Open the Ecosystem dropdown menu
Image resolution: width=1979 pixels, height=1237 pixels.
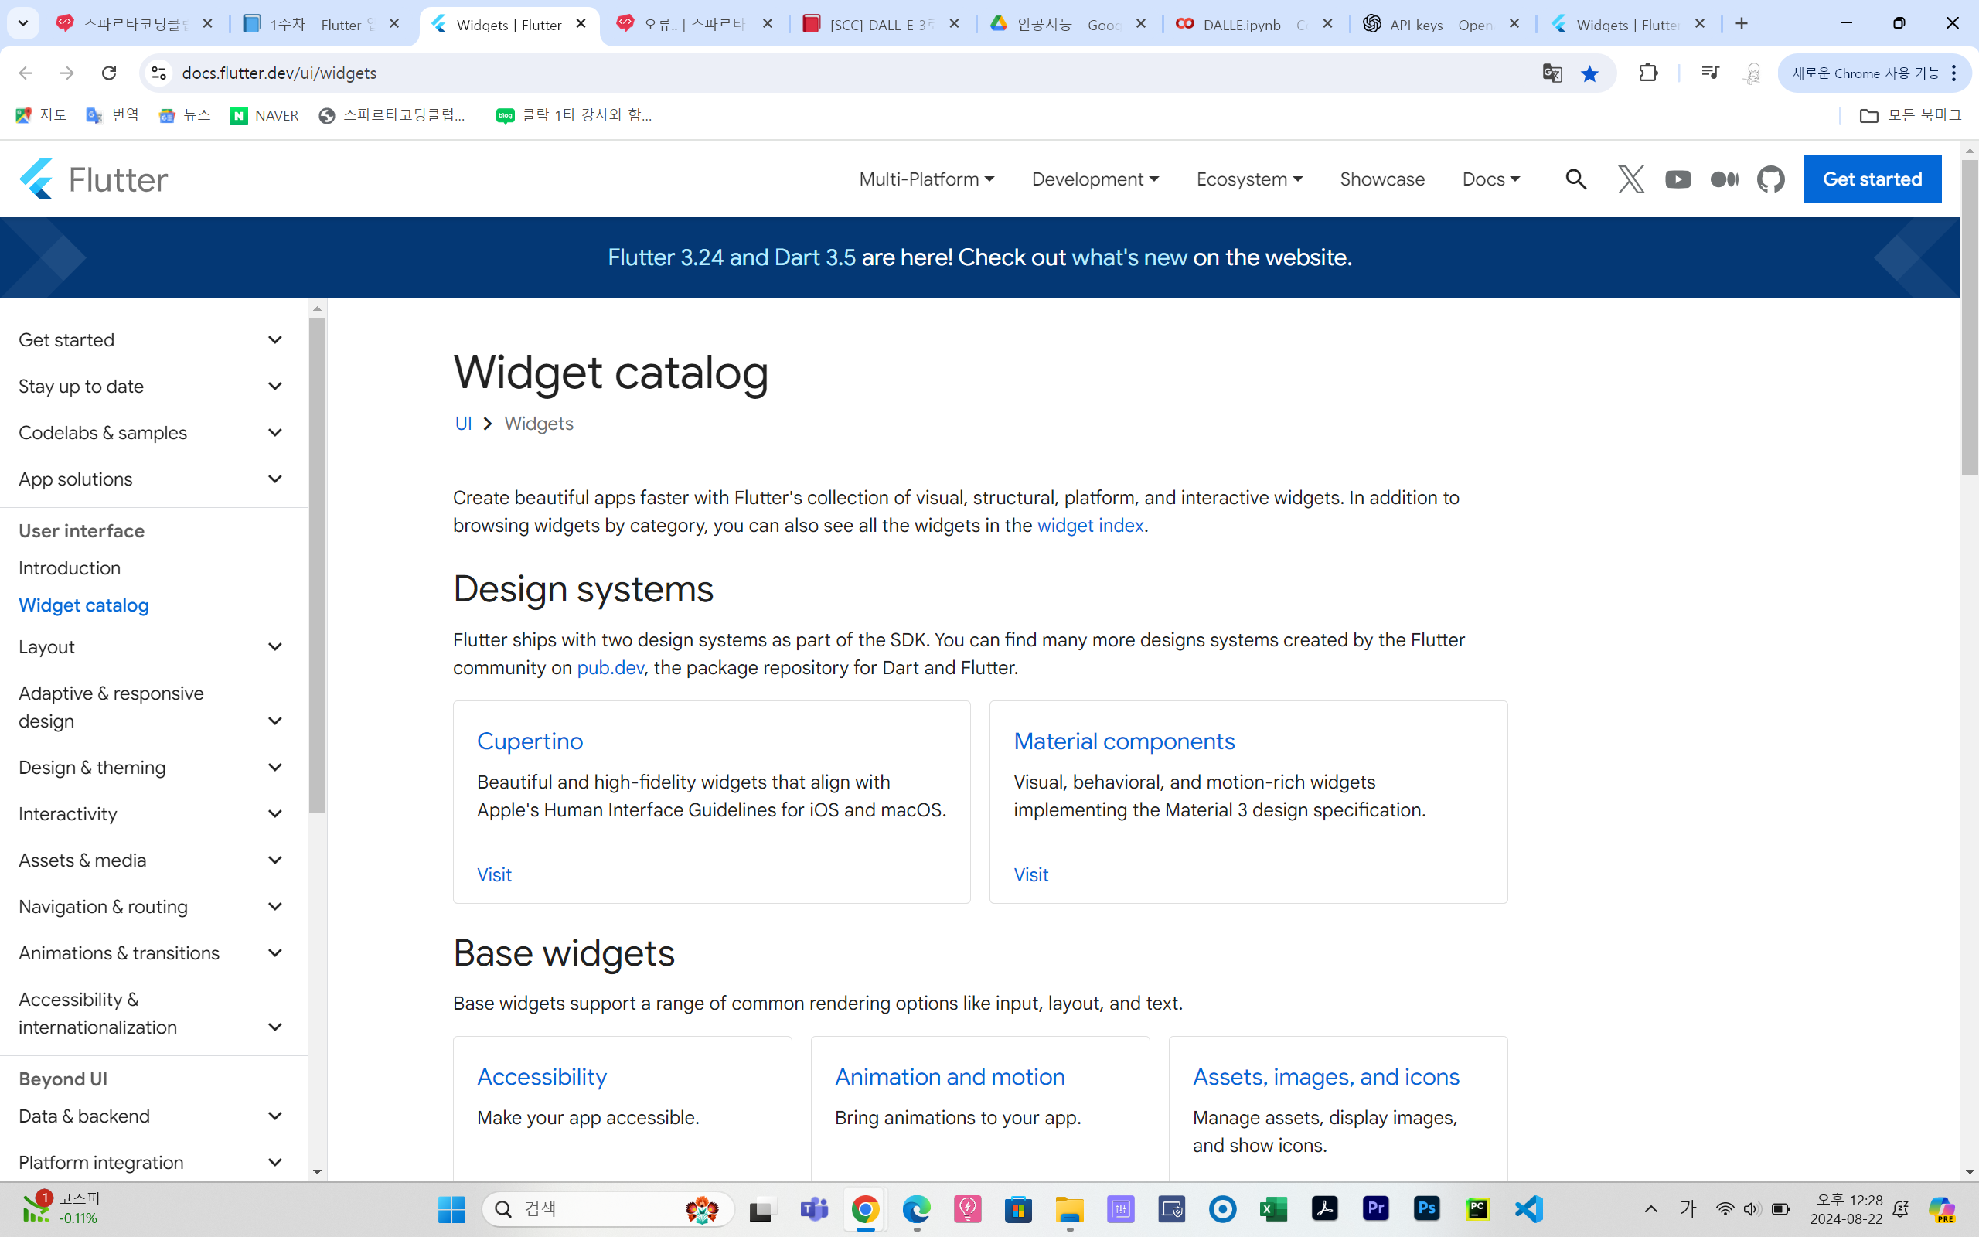(x=1248, y=179)
